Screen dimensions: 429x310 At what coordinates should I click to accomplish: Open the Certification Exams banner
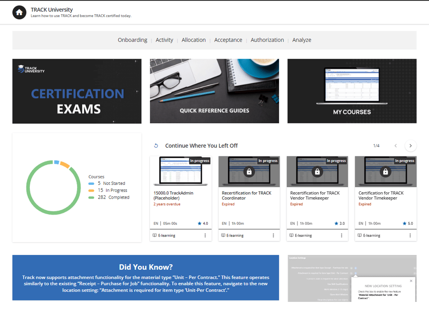[77, 91]
